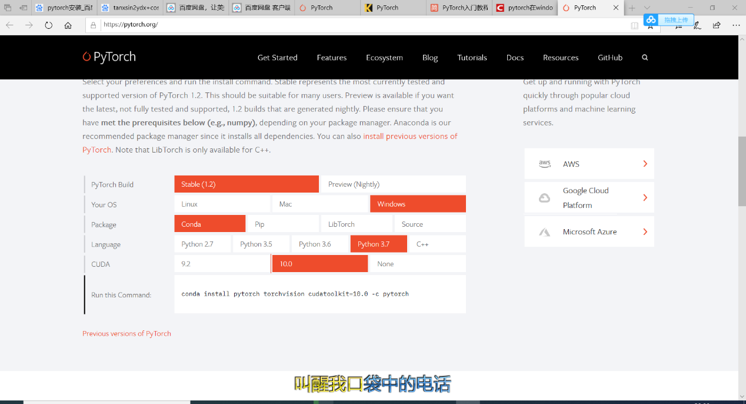Choose Windows as your OS
Screen dimensions: 746x404
pos(418,204)
